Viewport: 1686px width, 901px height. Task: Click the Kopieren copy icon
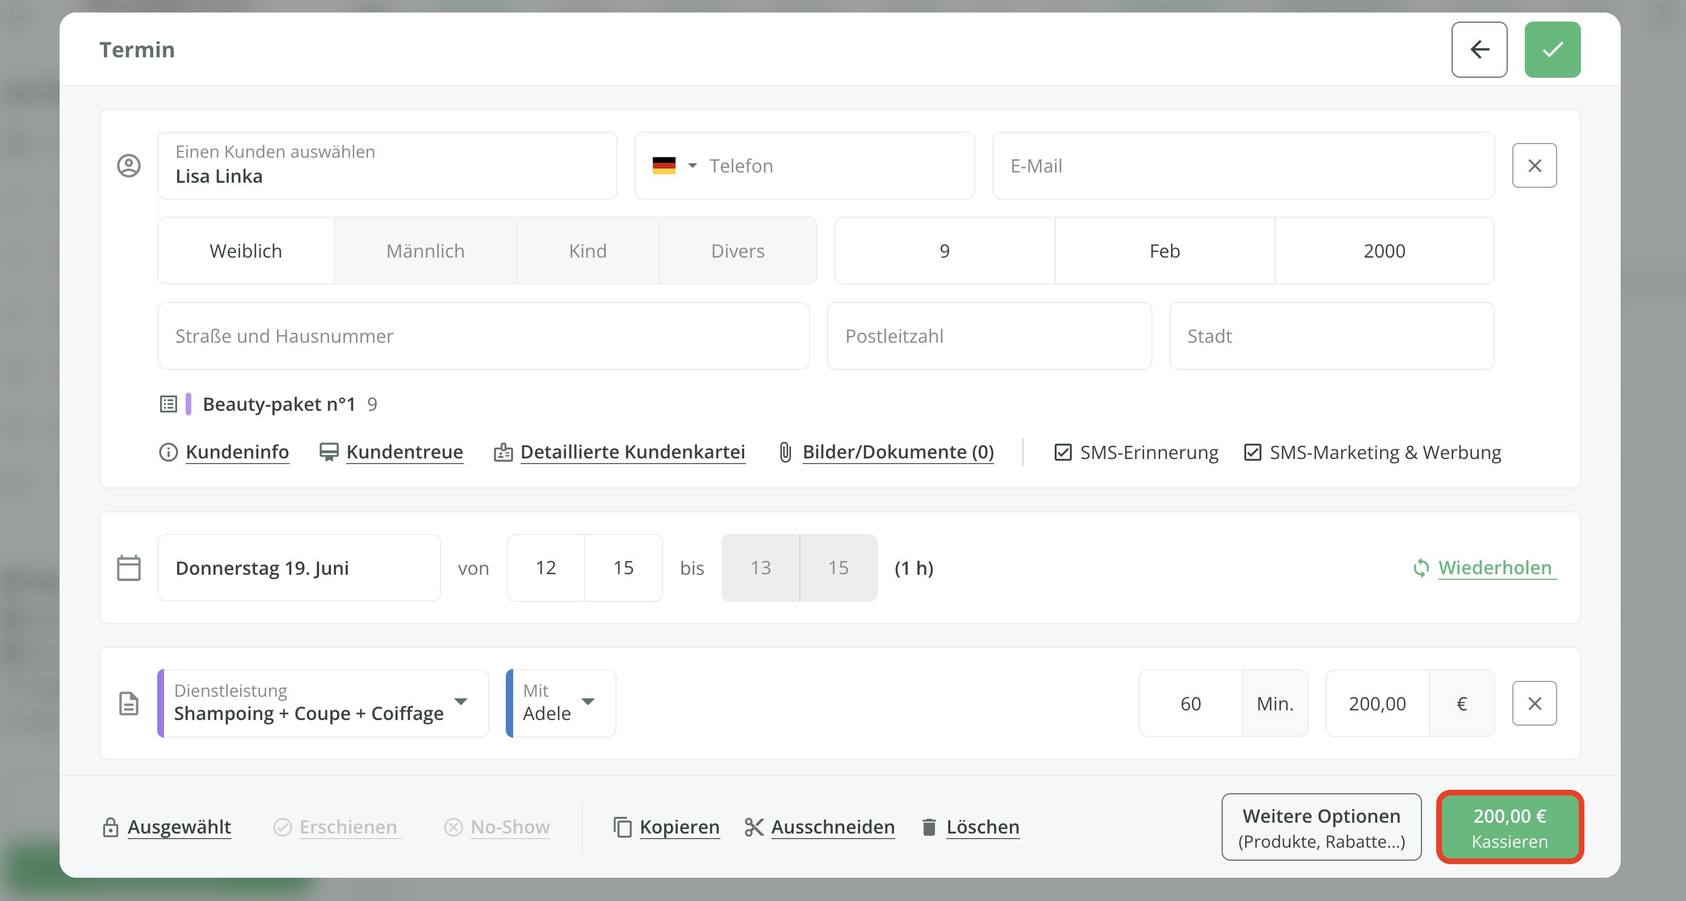pyautogui.click(x=622, y=827)
